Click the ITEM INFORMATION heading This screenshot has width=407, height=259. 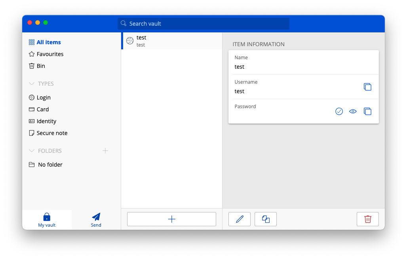[x=258, y=44]
